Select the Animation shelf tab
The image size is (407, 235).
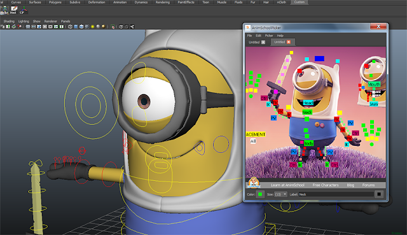click(120, 2)
